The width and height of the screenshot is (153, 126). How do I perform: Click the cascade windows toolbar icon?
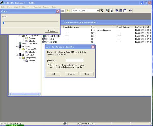(x=117, y=11)
